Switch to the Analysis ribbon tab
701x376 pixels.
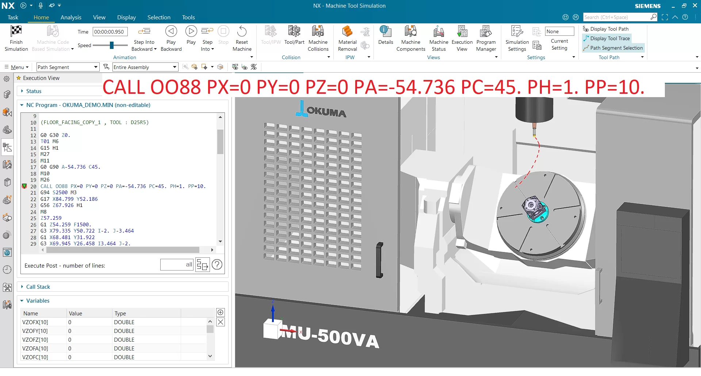(71, 18)
